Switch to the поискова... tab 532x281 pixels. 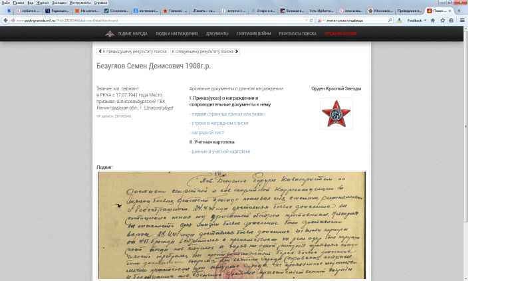[x=351, y=11]
